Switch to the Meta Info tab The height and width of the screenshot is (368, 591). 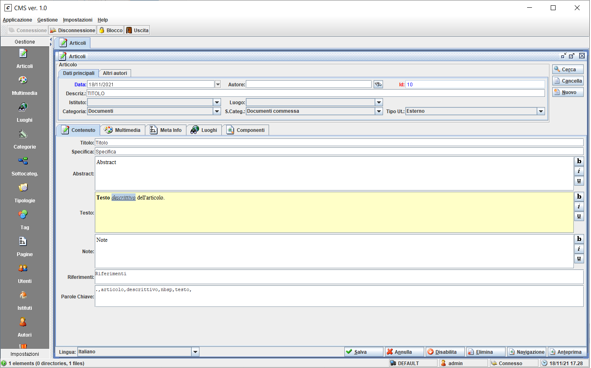[166, 130]
